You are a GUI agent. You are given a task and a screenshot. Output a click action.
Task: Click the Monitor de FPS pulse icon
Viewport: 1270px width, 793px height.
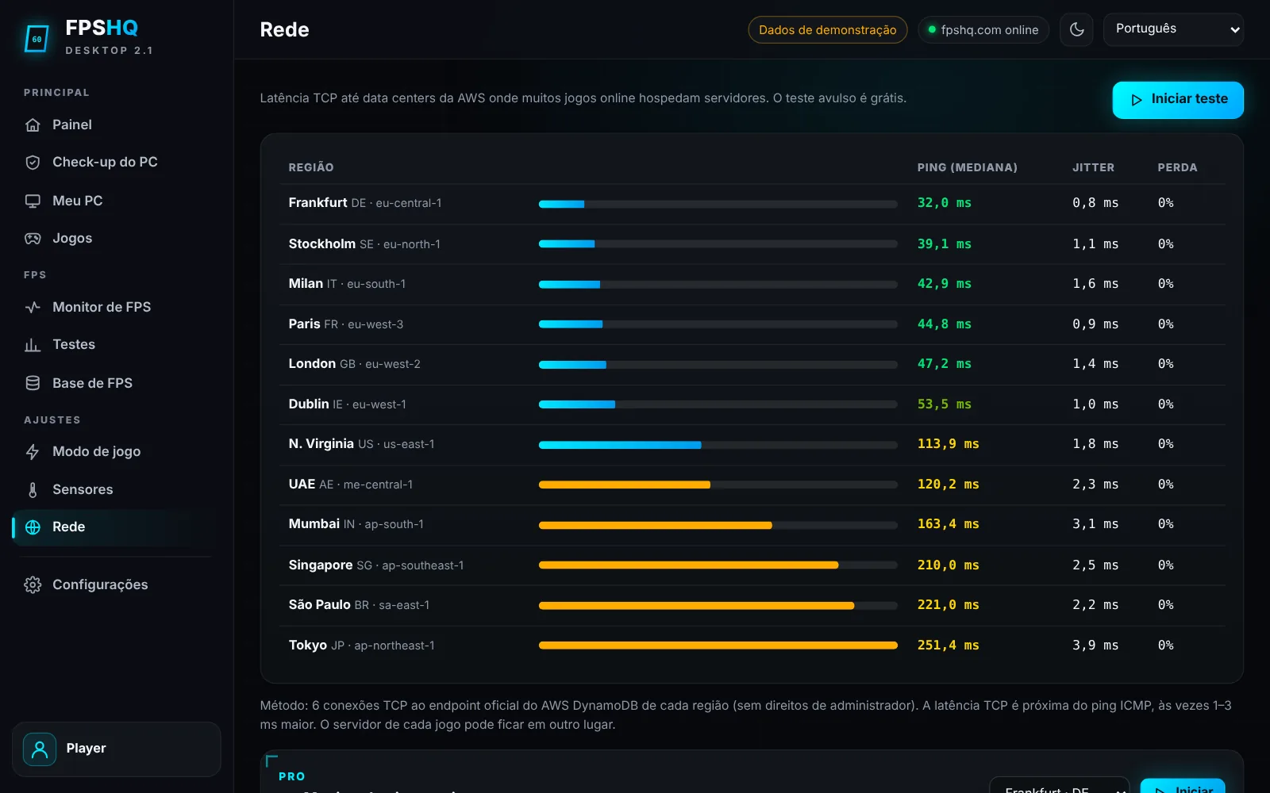point(33,307)
